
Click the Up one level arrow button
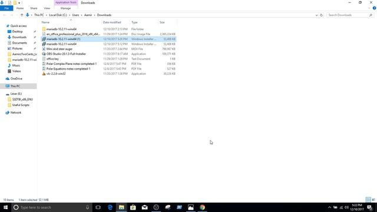(x=22, y=15)
